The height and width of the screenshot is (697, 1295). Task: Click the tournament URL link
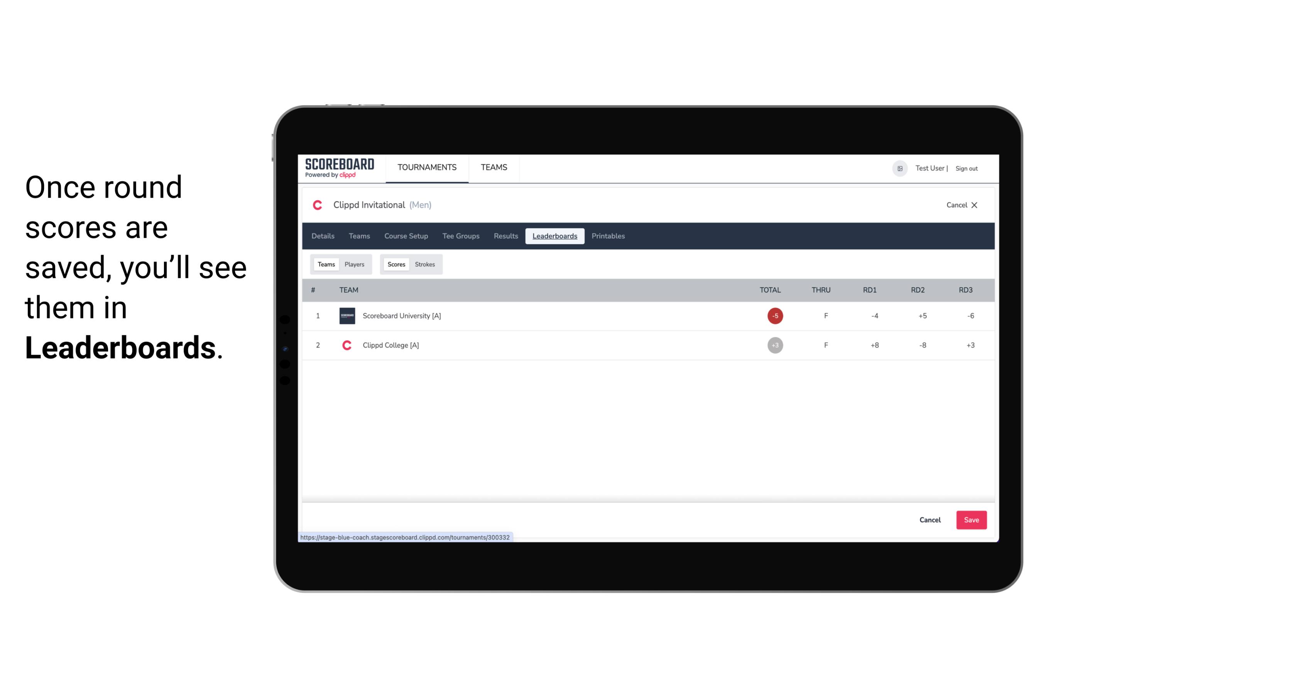pyautogui.click(x=405, y=536)
